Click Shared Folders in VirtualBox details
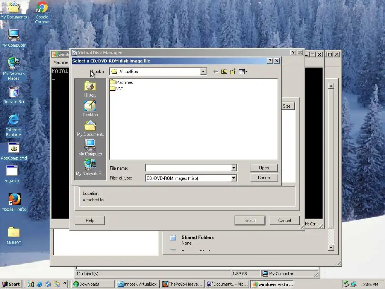The height and width of the screenshot is (289, 385). [x=198, y=237]
